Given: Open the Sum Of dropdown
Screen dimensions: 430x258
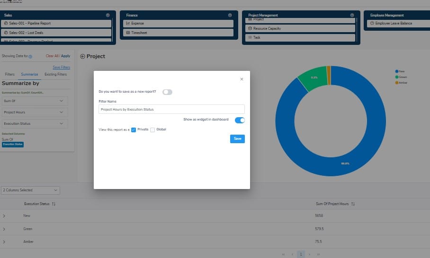Looking at the screenshot, I should (35, 101).
